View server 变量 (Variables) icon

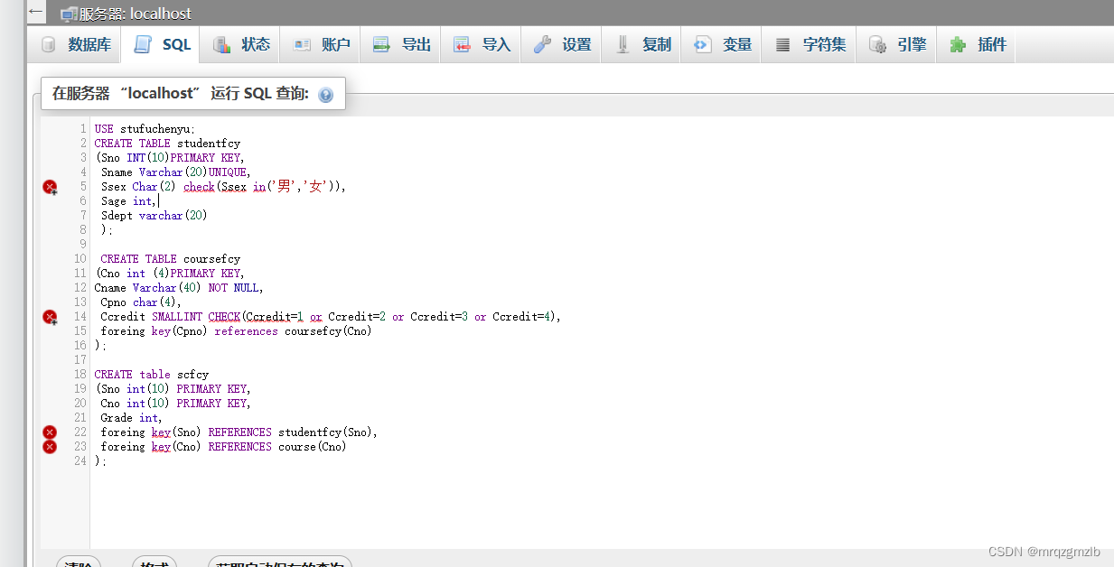click(702, 43)
